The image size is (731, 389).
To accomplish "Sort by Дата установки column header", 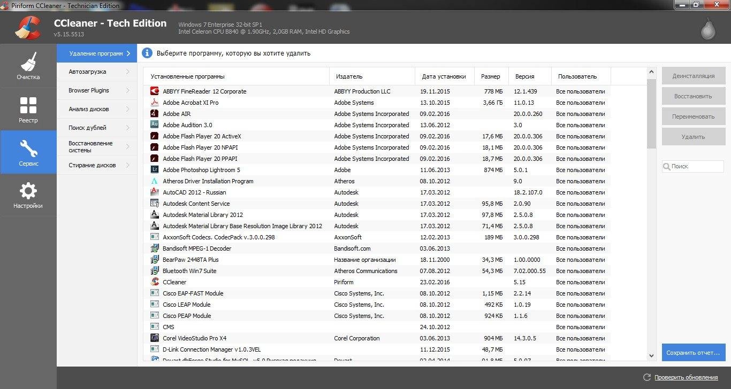I will (x=444, y=76).
